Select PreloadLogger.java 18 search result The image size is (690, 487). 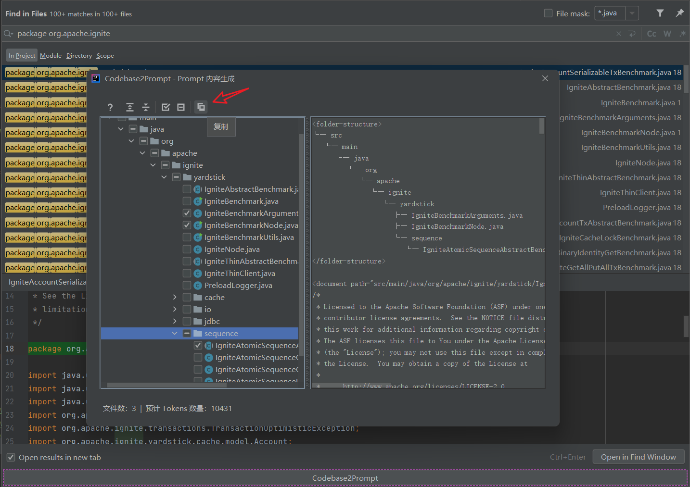point(642,207)
